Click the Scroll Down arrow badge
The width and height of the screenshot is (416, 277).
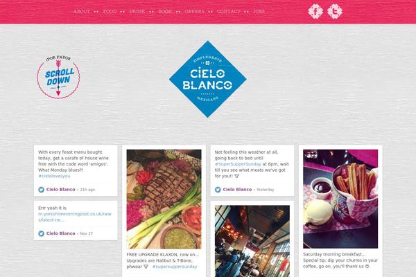(58, 77)
